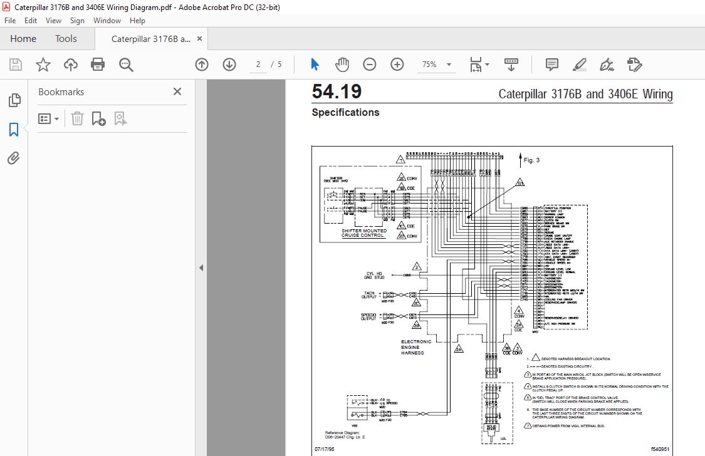
Task: Click the Acrobat PDF title bar icon
Action: pyautogui.click(x=6, y=7)
